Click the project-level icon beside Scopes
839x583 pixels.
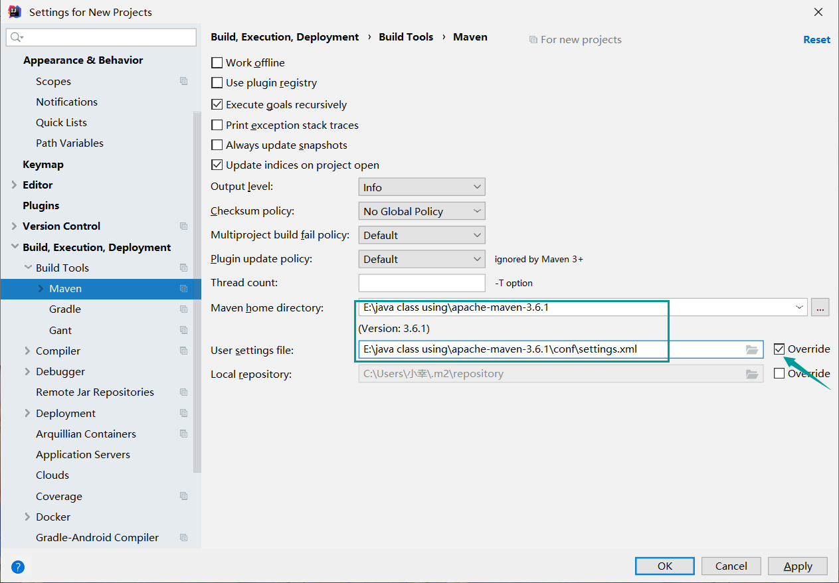click(x=184, y=81)
